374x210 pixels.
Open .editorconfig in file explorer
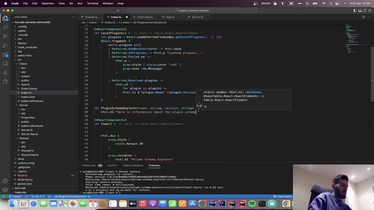tap(44, 163)
